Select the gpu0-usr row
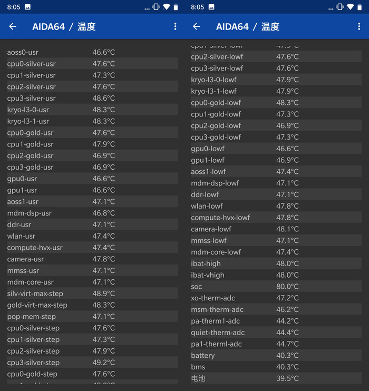 pos(92,179)
